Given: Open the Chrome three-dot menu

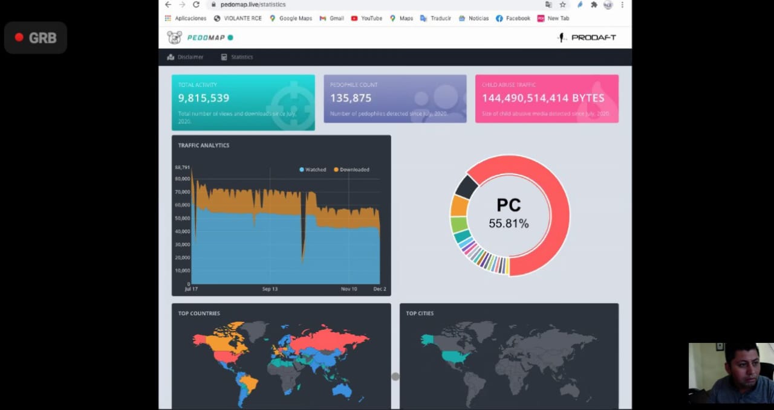Looking at the screenshot, I should coord(622,4).
